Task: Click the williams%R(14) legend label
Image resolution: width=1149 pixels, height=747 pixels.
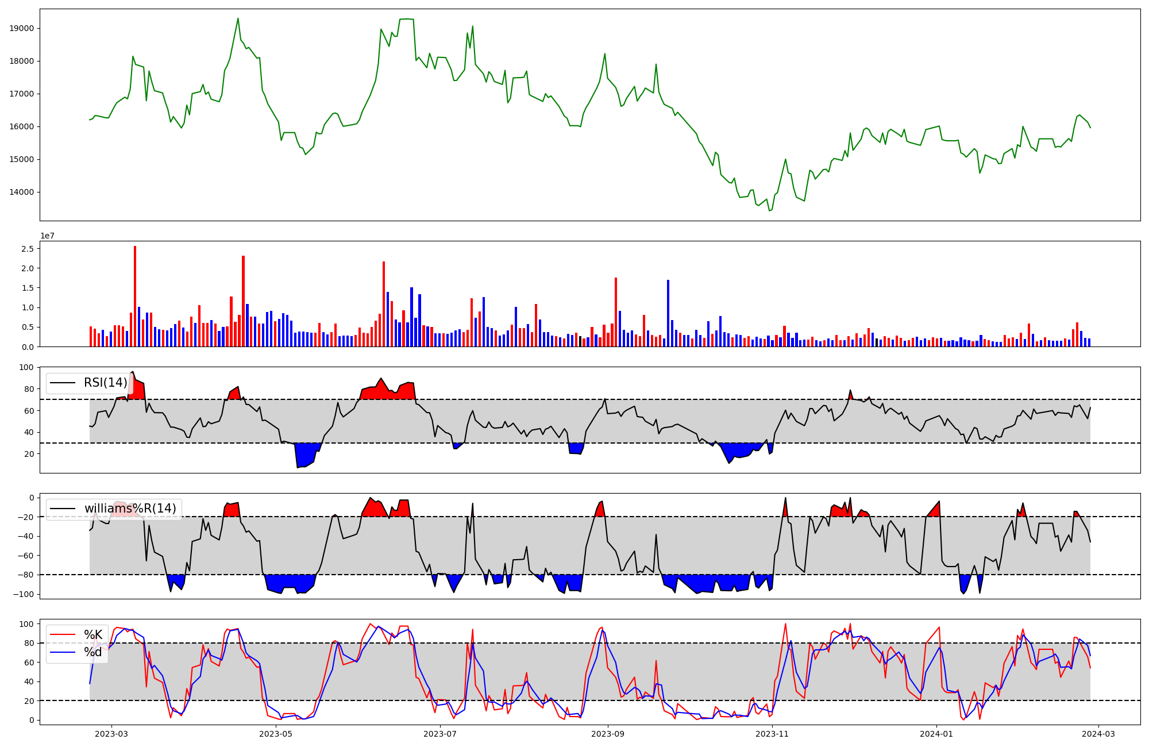Action: (x=130, y=509)
